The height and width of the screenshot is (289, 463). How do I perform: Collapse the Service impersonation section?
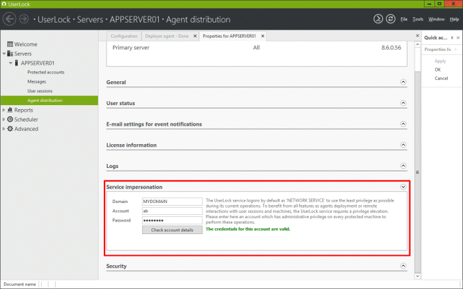[403, 187]
